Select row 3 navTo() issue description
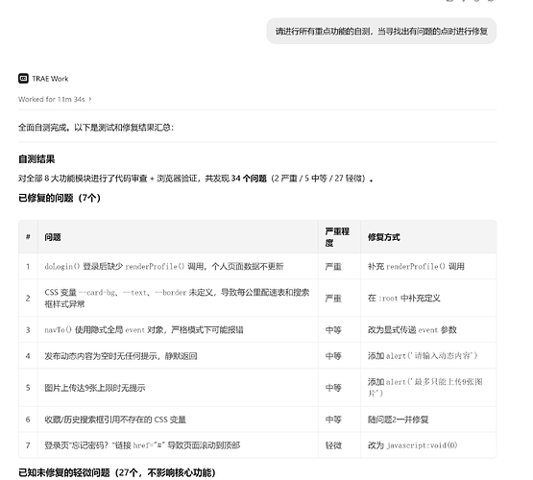 (144, 330)
